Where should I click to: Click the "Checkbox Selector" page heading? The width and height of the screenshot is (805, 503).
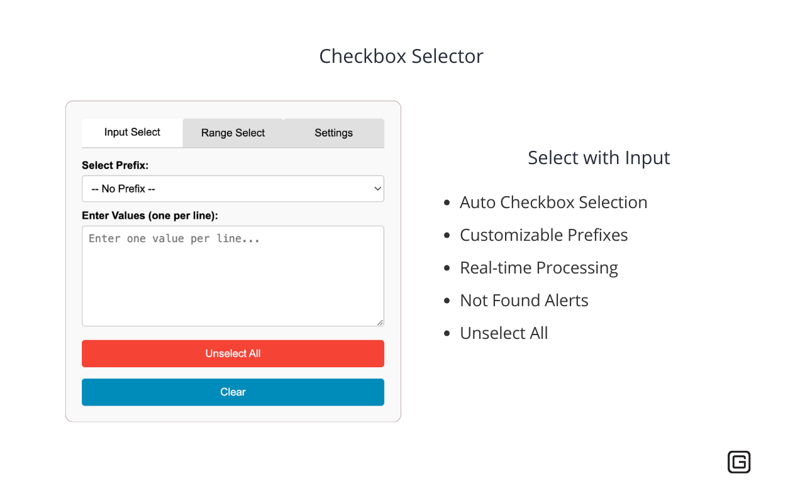[x=401, y=56]
